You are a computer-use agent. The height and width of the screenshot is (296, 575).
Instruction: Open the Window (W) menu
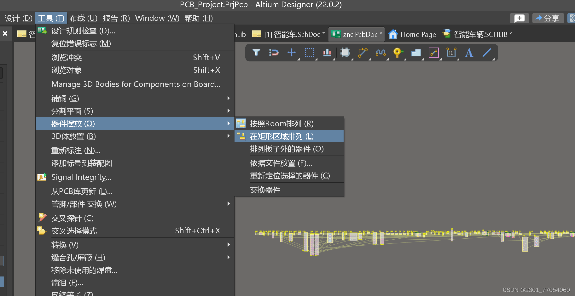pos(157,18)
